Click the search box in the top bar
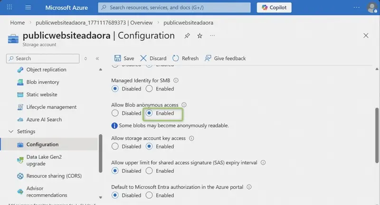 pyautogui.click(x=174, y=8)
